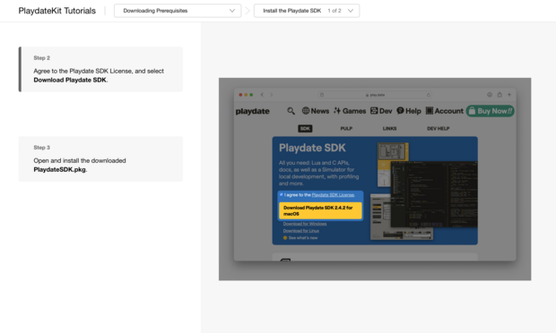Screen dimensions: 556x333
Task: Switch to the DEV HELP tab
Action: pyautogui.click(x=438, y=129)
